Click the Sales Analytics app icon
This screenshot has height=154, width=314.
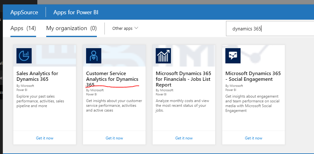(x=24, y=56)
